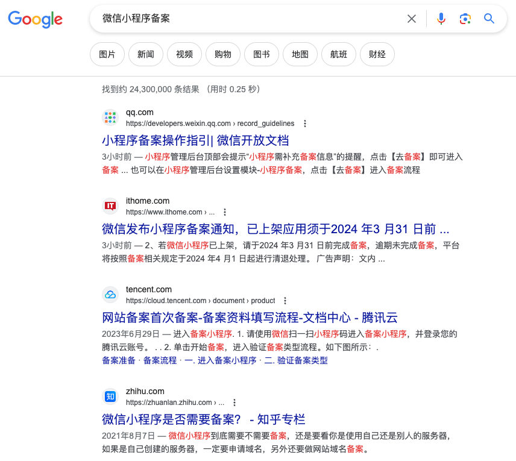Click inside the search input field
The height and width of the screenshot is (461, 516).
(241, 19)
